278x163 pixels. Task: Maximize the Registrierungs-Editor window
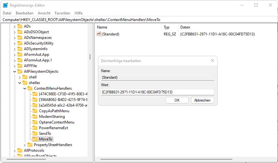click(x=256, y=5)
